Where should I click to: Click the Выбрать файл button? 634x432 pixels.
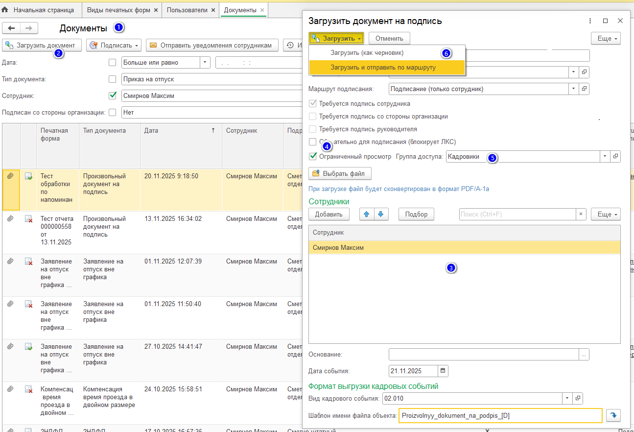340,173
